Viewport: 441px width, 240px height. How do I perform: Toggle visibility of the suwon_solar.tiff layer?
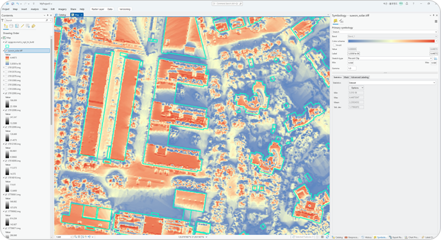(6, 51)
